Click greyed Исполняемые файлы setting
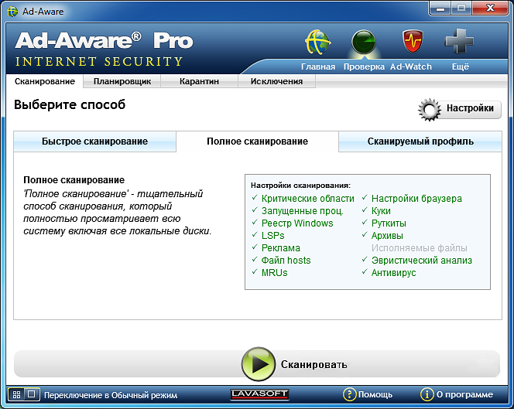This screenshot has width=514, height=409. coord(420,248)
